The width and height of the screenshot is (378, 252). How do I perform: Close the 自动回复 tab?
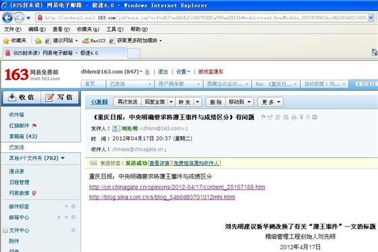[x=344, y=84]
